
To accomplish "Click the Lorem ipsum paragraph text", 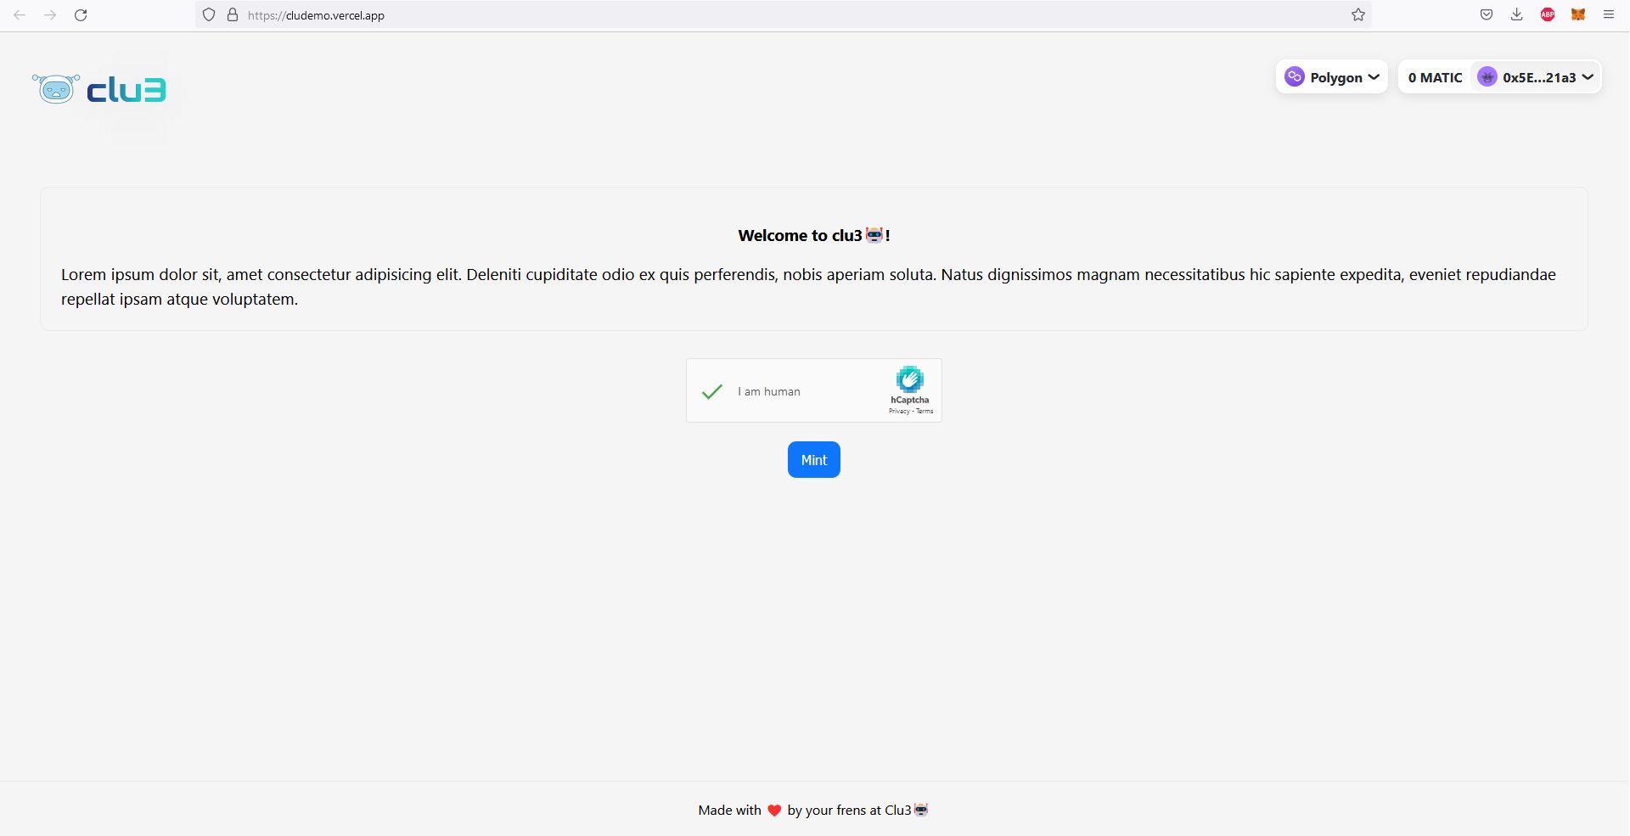I will [808, 287].
